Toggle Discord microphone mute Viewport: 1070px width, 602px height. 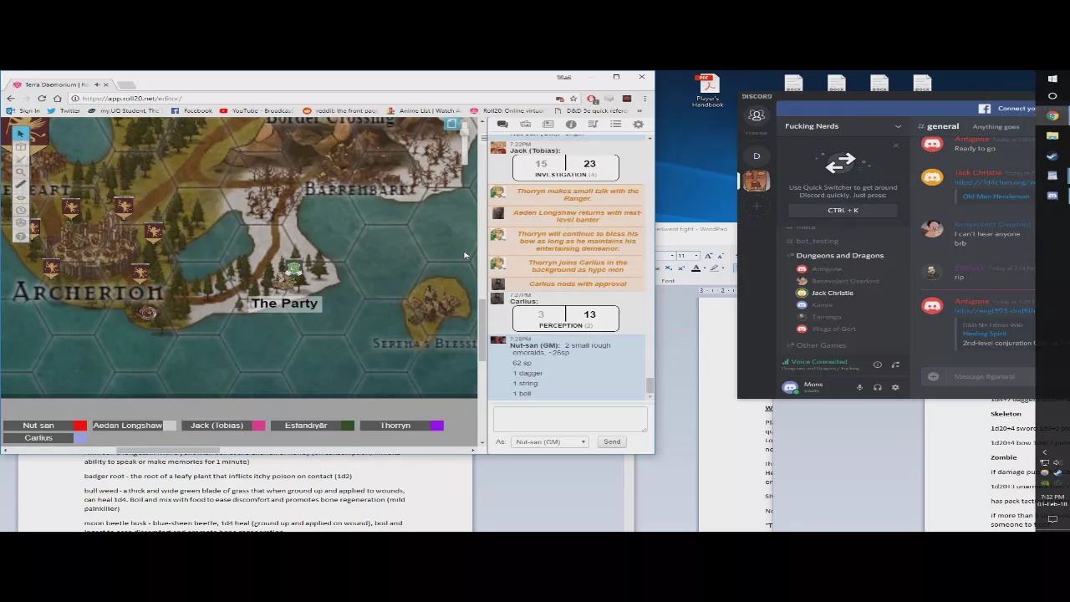pos(859,387)
